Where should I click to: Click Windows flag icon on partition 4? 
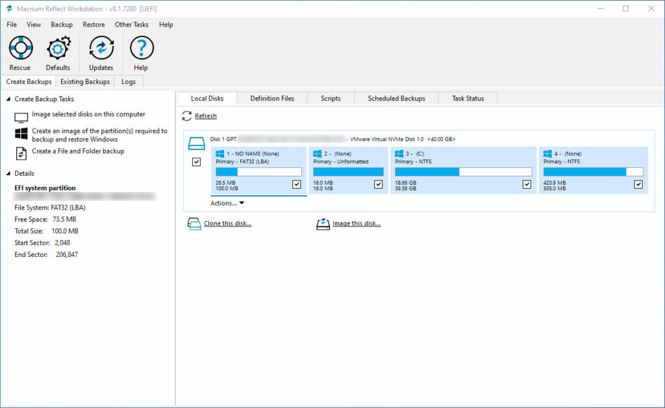point(547,154)
